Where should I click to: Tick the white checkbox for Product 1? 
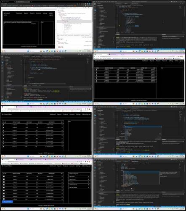(4, 176)
